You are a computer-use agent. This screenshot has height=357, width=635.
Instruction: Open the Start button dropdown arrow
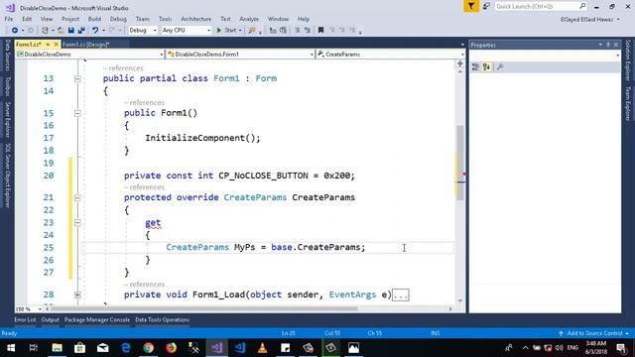tap(240, 31)
